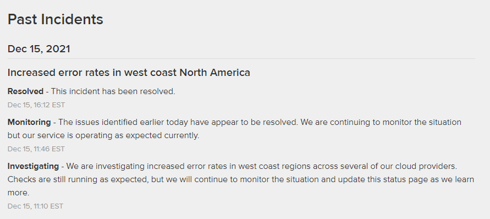Select the "Dec 15, 16:12 EST" timestamp

36,105
